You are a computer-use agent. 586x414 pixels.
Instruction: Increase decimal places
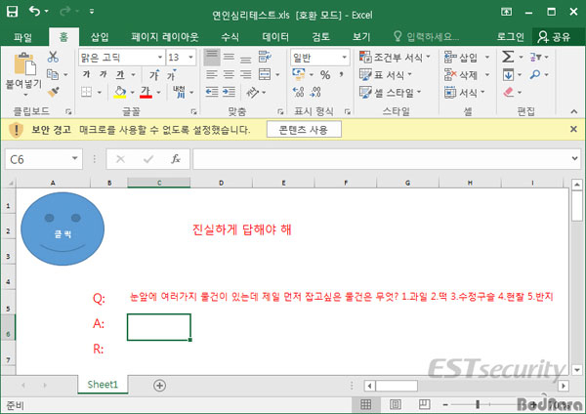tap(298, 92)
